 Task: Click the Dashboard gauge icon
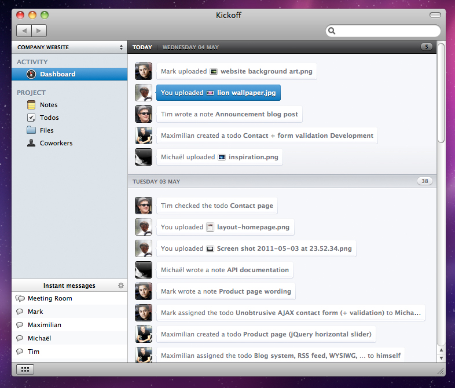[x=31, y=74]
